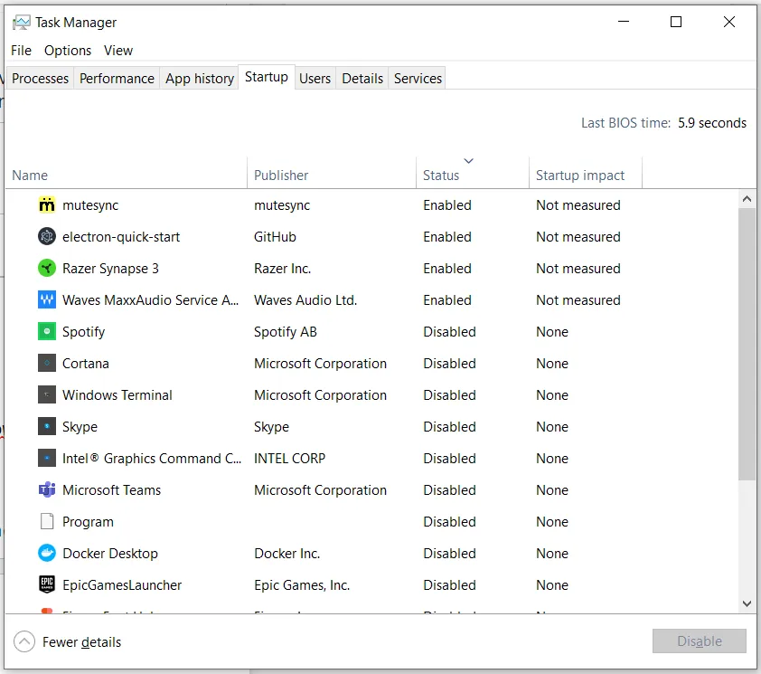Click the mutesync app icon

tap(47, 205)
